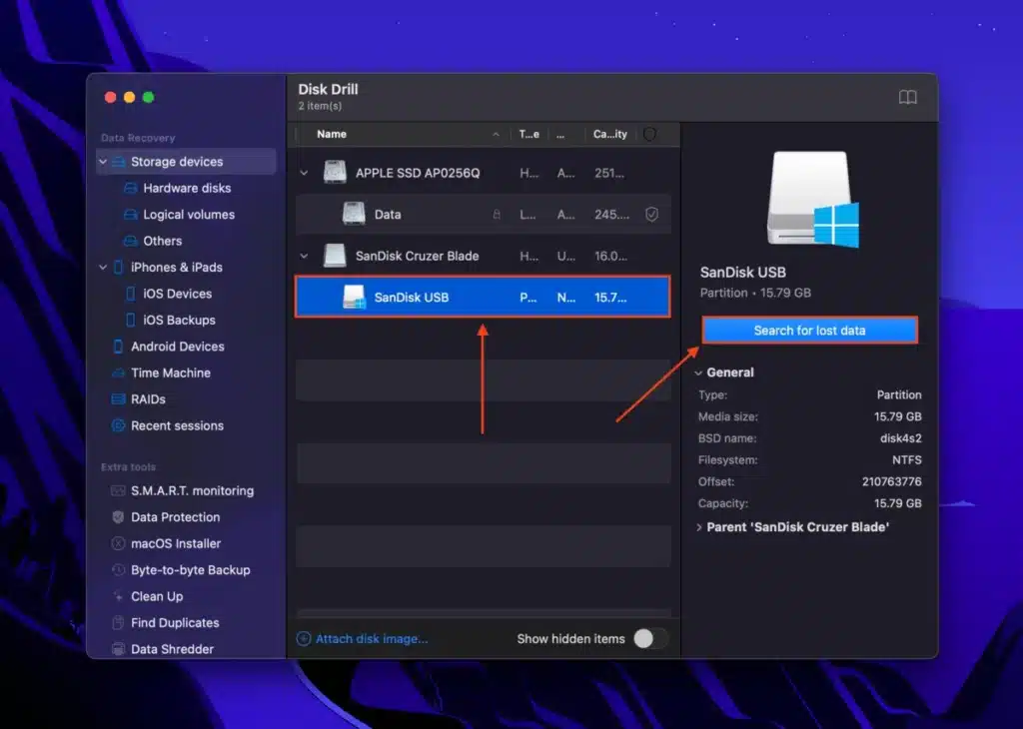
Task: Click the Data volume drive icon
Action: click(354, 214)
